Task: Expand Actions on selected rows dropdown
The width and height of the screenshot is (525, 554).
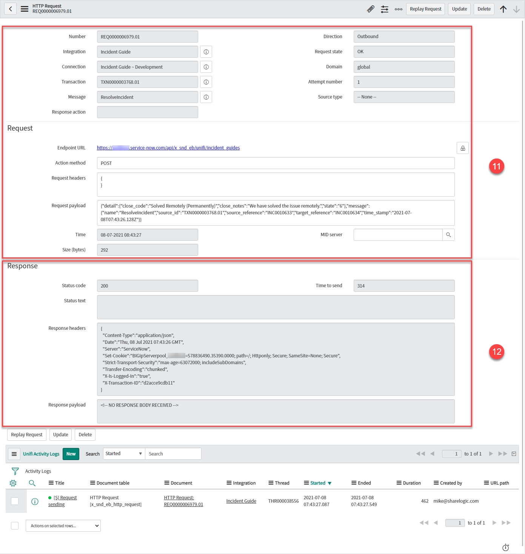Action: 63,526
